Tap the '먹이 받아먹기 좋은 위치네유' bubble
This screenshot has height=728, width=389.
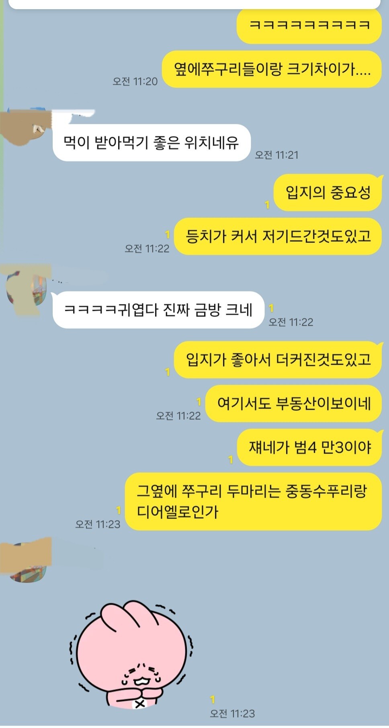click(152, 143)
